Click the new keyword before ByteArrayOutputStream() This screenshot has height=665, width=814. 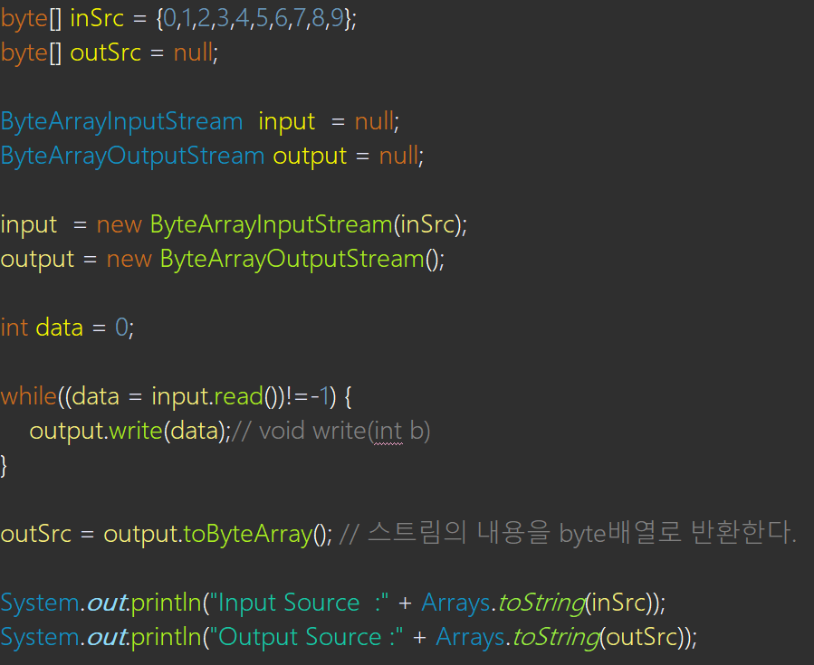click(129, 260)
